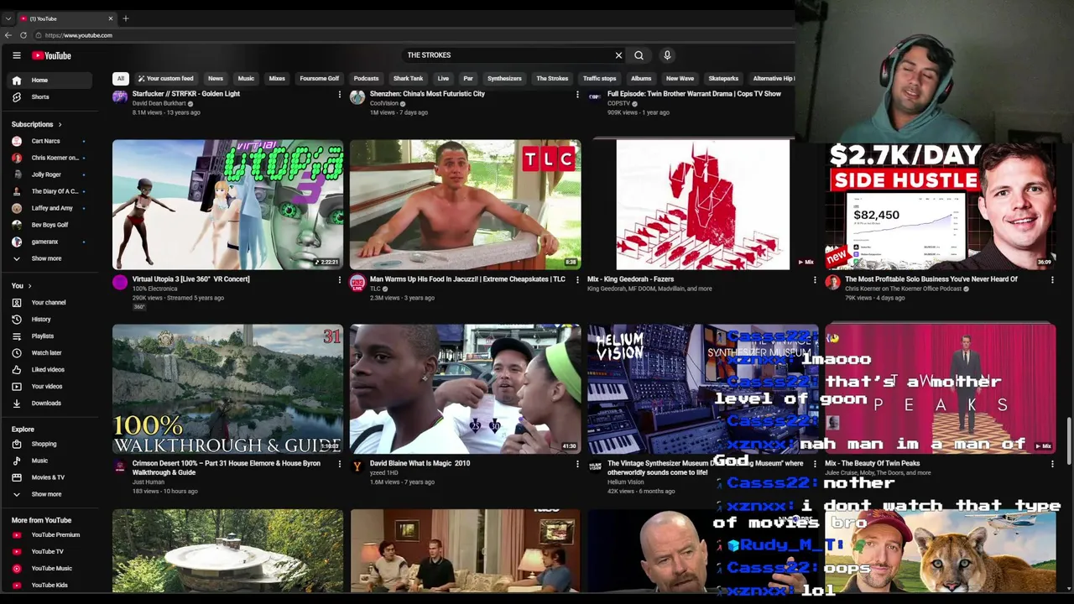The height and width of the screenshot is (604, 1074).
Task: Reload the page with refresh icon
Action: (x=23, y=35)
